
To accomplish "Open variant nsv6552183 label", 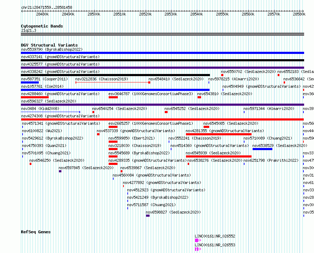I will [x=296, y=72].
